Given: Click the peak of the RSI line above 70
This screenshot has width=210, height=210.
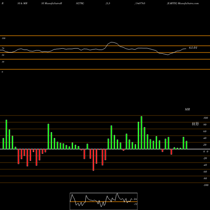Looking at the screenshot, I should [112, 42].
